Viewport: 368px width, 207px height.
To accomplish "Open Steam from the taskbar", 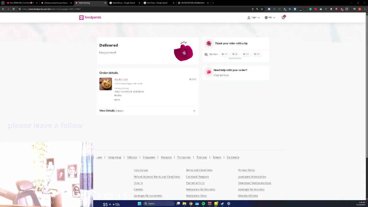I will coord(222,204).
